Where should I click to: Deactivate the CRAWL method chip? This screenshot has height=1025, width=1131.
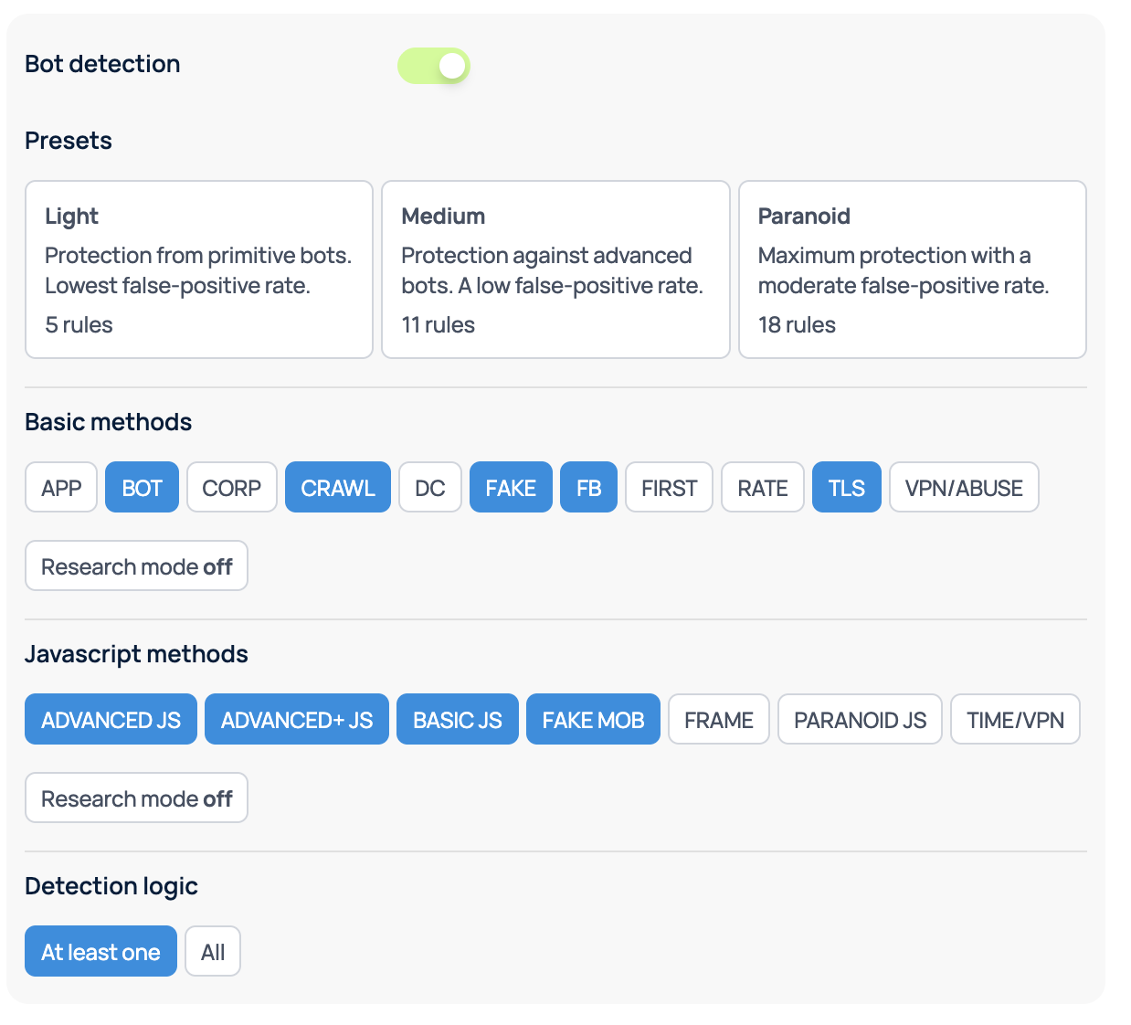pyautogui.click(x=337, y=488)
